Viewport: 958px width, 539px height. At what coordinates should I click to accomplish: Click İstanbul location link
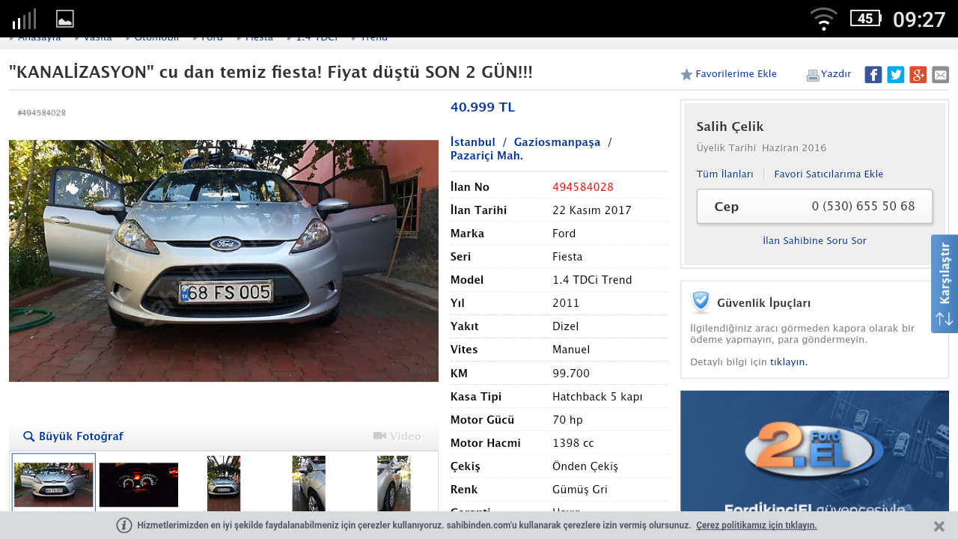[473, 142]
